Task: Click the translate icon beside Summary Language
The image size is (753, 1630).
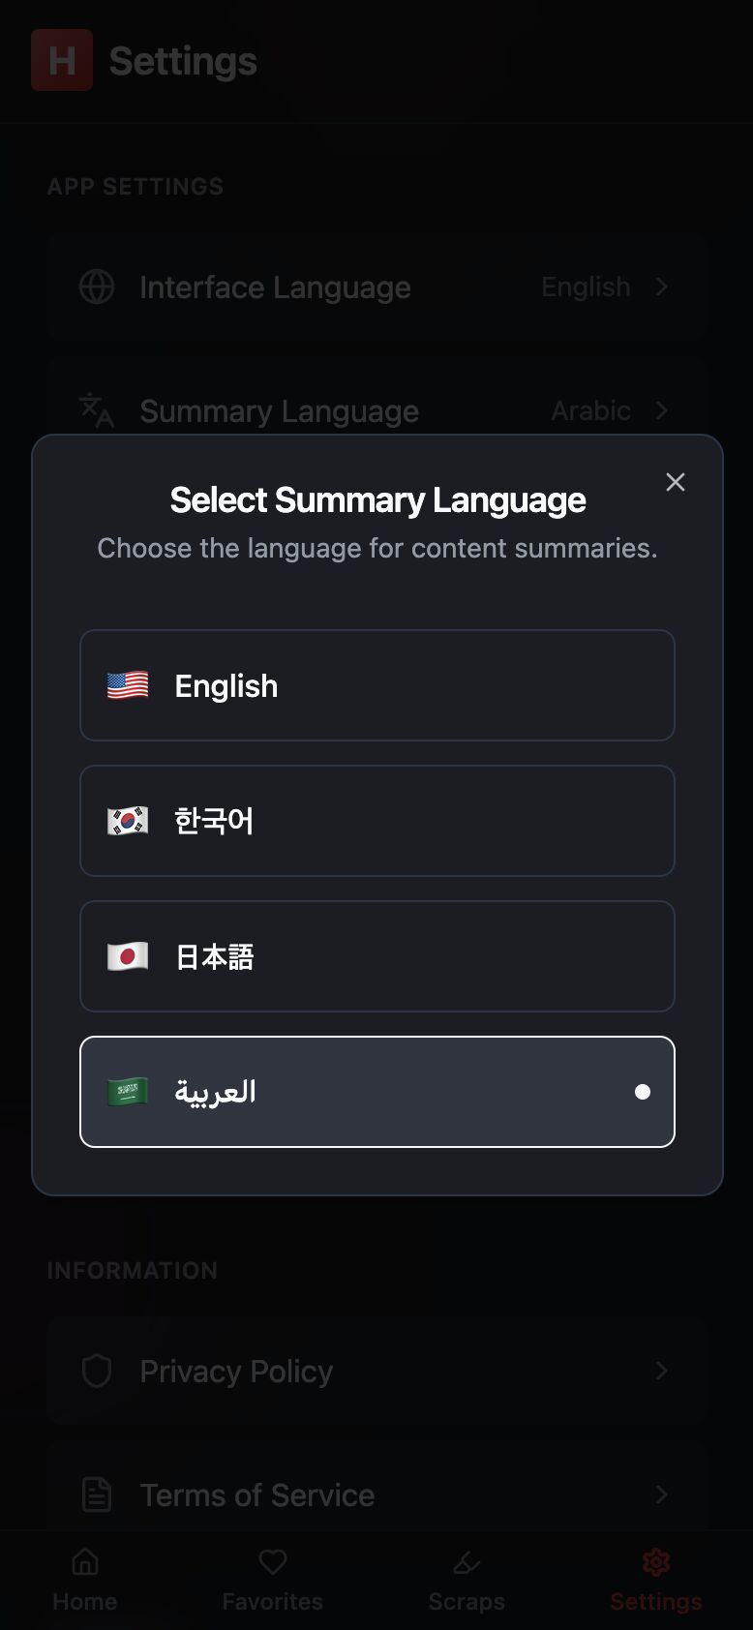Action: point(97,410)
